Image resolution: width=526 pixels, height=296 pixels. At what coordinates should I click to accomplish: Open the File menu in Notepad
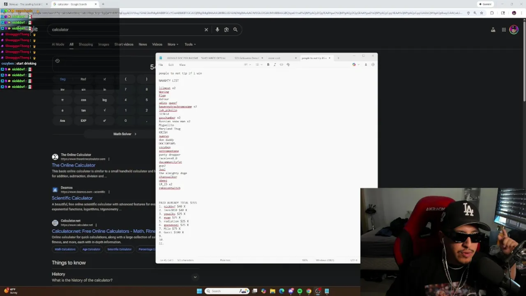click(x=161, y=65)
